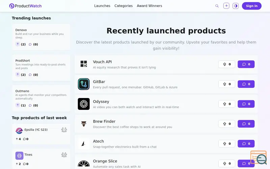Open comments for Odyssey
Viewport: 270px width, 169px height.
(x=246, y=104)
